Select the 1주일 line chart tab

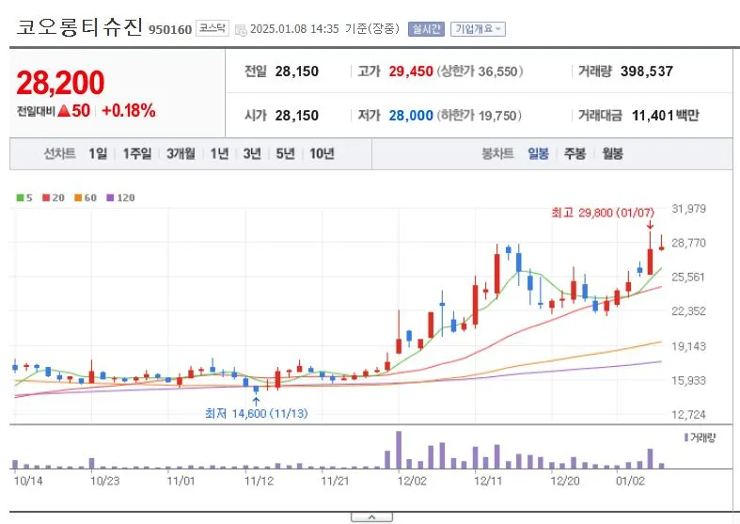tap(137, 153)
